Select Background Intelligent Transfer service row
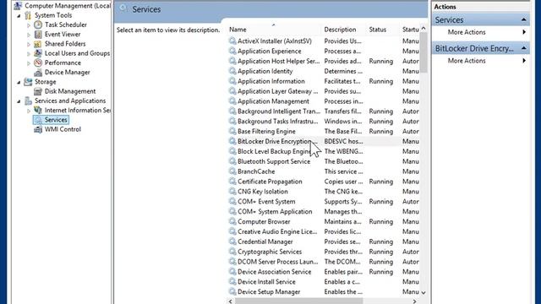 click(324, 111)
